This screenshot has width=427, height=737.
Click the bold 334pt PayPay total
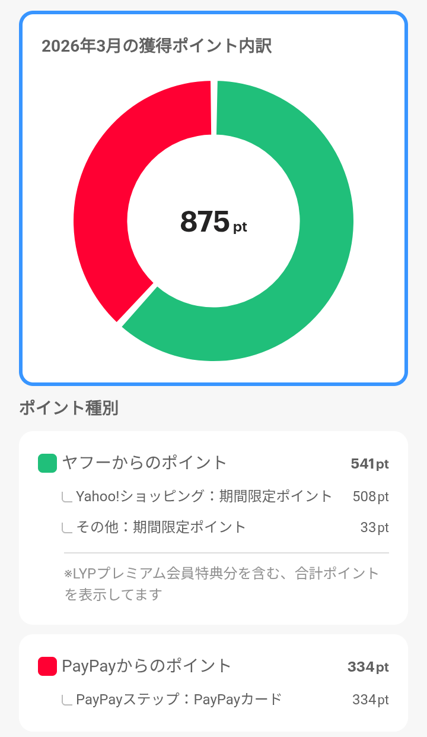368,667
